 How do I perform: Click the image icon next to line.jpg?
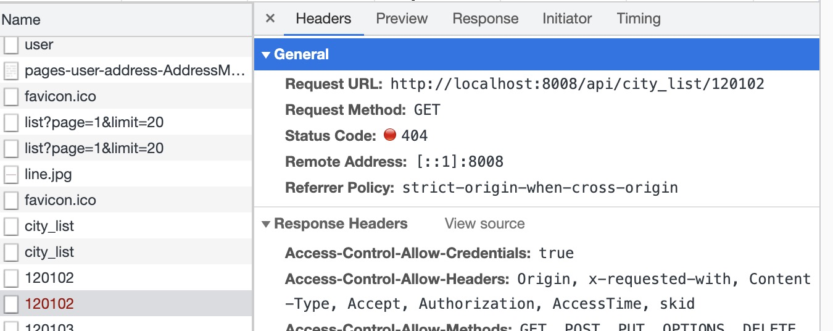tap(11, 175)
